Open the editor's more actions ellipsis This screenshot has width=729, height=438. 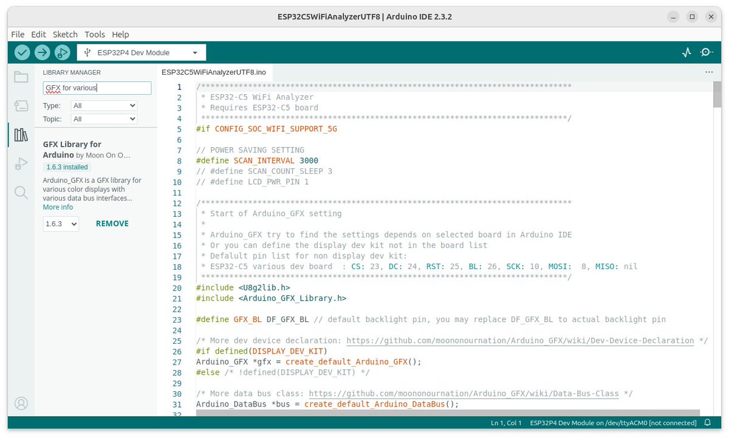click(x=709, y=72)
